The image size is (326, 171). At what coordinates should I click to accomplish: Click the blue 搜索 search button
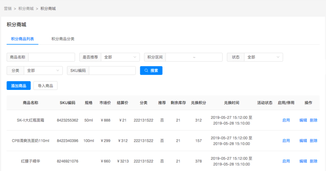click(x=151, y=70)
